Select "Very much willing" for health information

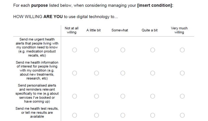pos(182,73)
